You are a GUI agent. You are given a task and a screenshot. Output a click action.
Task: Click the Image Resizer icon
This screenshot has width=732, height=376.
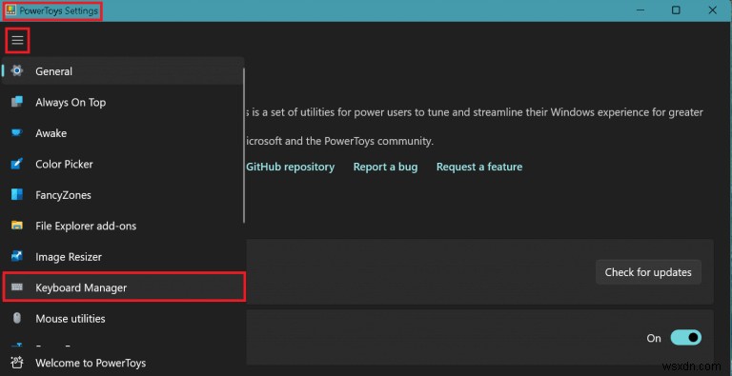click(x=17, y=257)
